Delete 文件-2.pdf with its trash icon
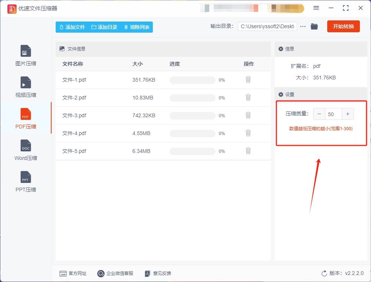The image size is (371, 282). 248,98
